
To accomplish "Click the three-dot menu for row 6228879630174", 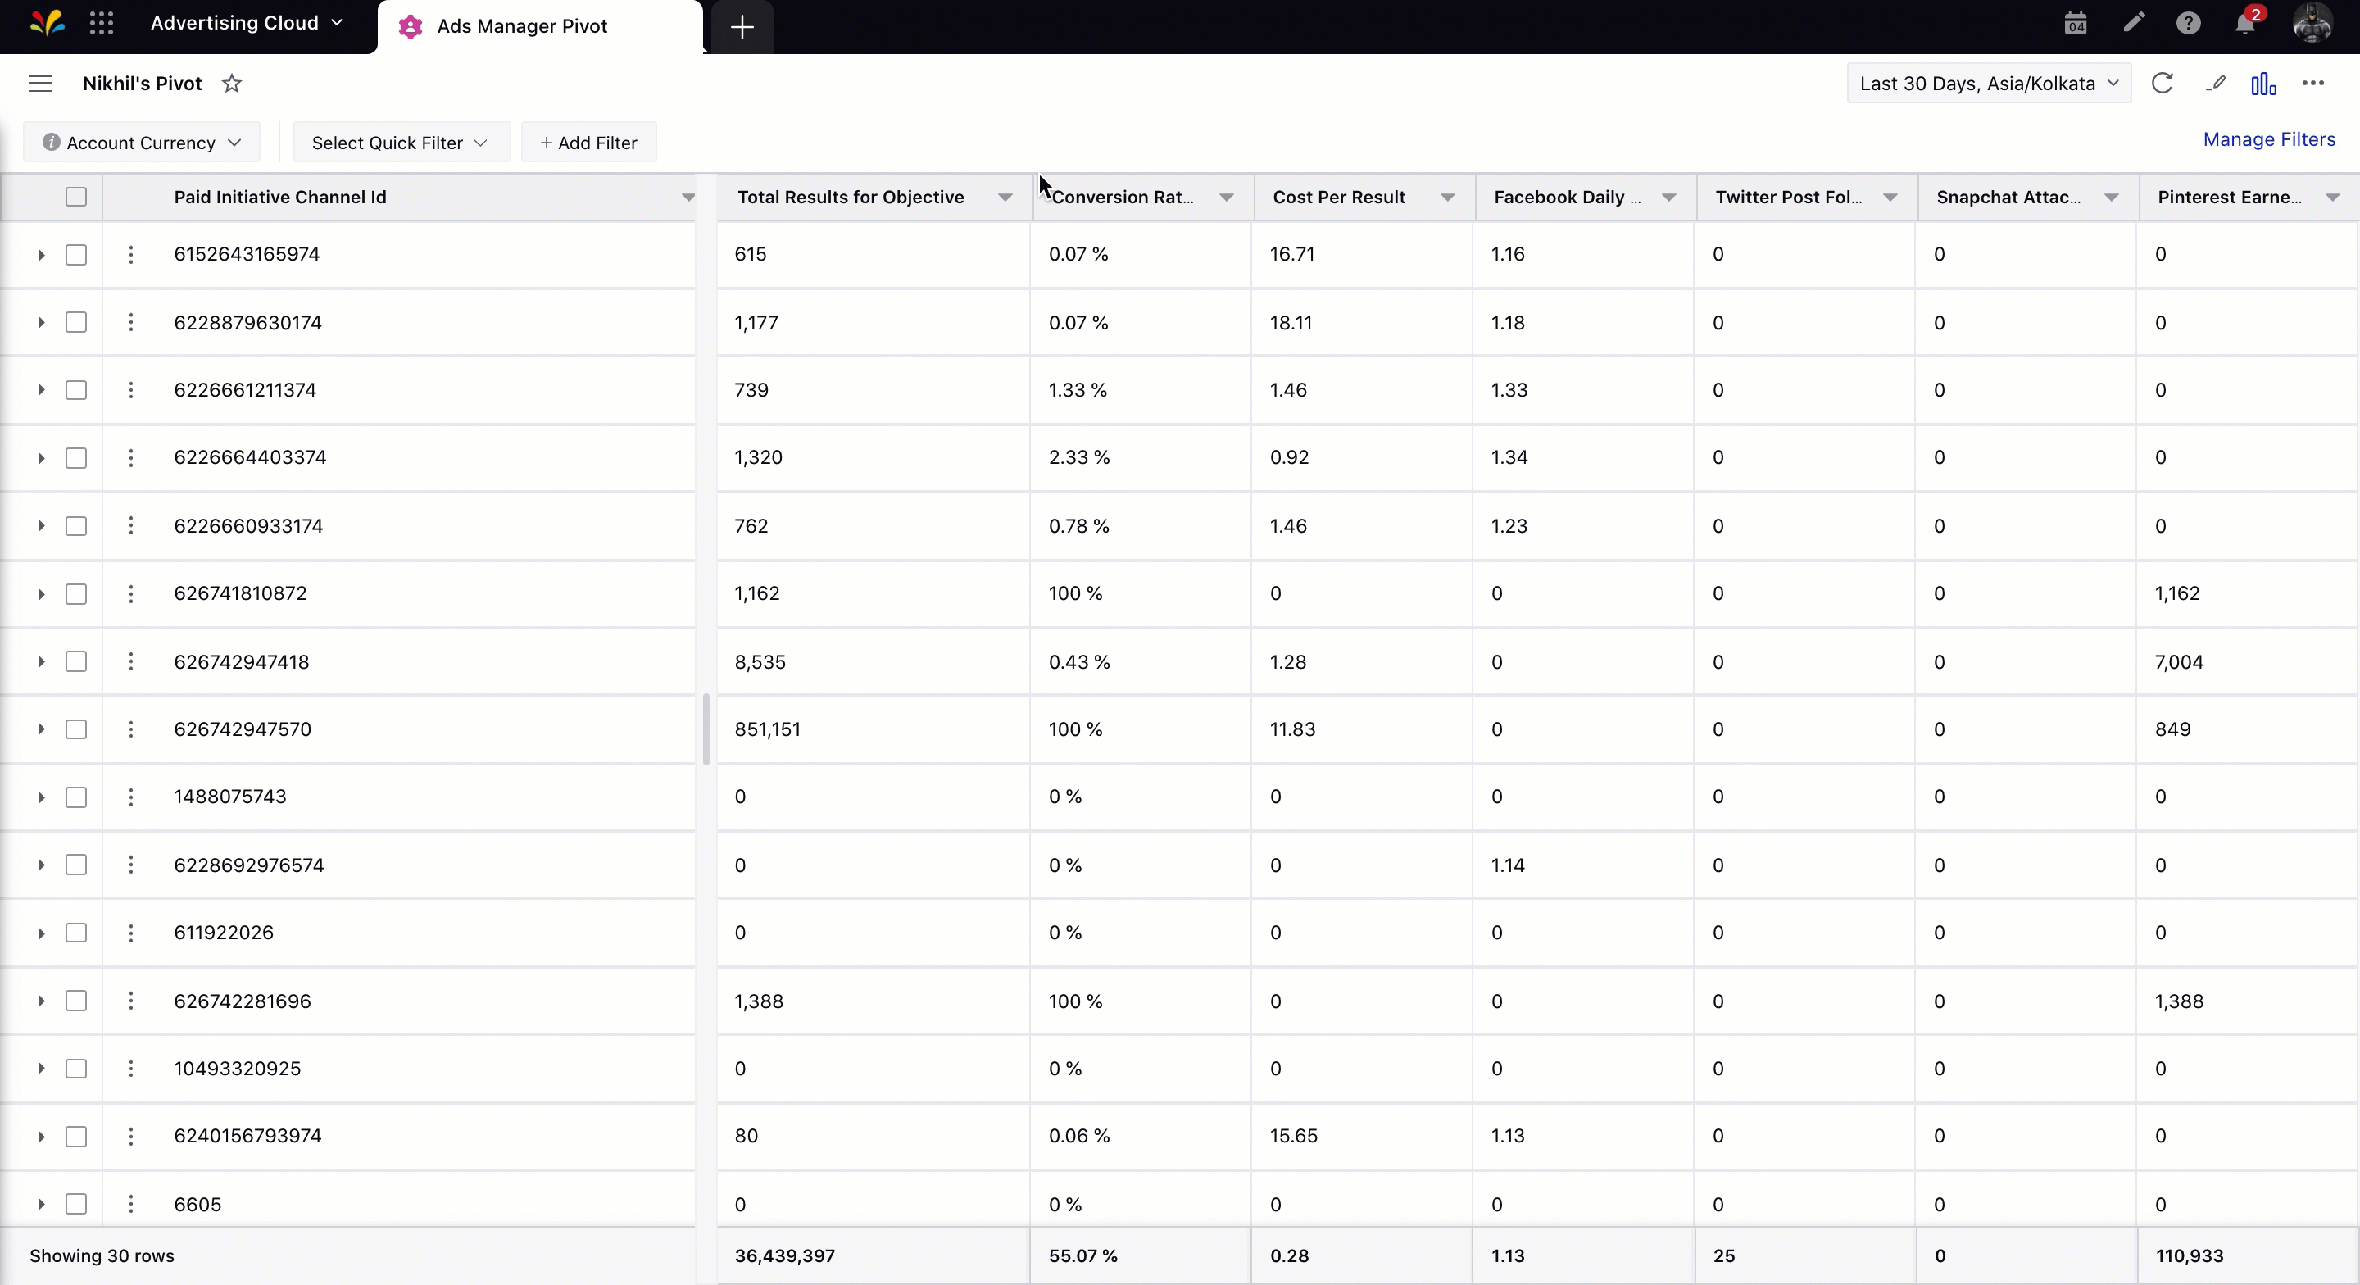I will 131,321.
